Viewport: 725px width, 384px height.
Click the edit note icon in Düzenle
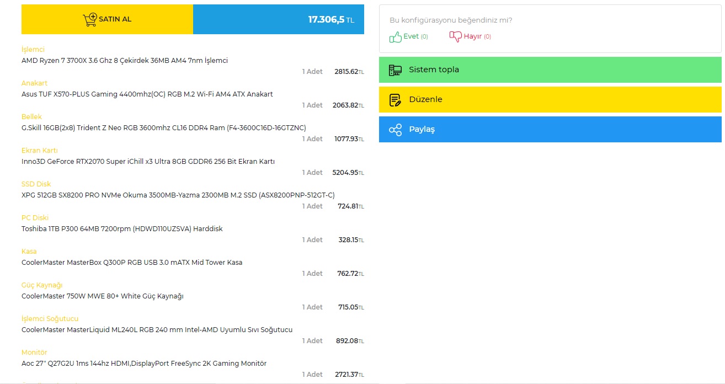tap(395, 100)
